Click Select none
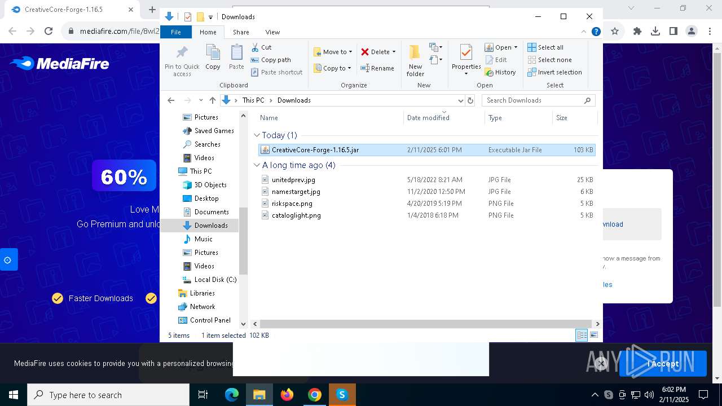The height and width of the screenshot is (406, 722). click(x=549, y=60)
